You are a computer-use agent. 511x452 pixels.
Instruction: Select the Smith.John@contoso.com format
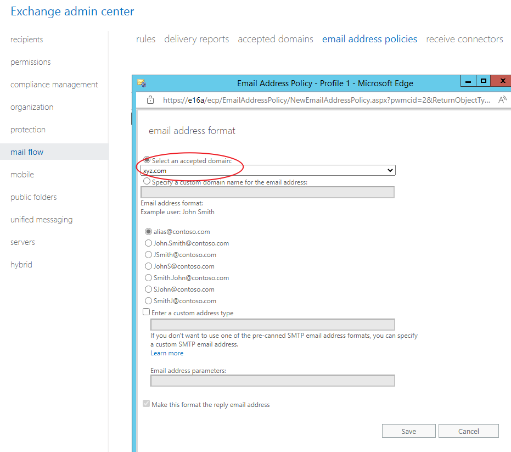148,277
